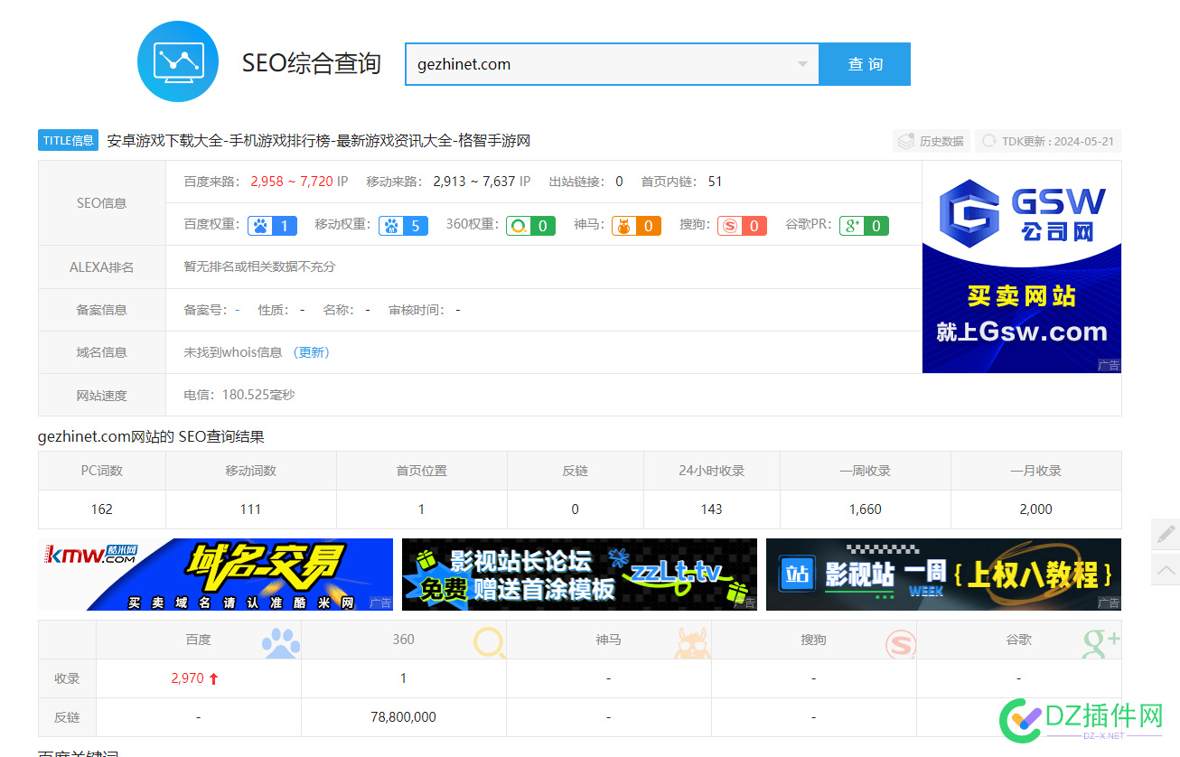Screen dimensions: 1180x757
Task: Click 百度来路 value 2,958 ~ 7,720
Action: coord(291,182)
